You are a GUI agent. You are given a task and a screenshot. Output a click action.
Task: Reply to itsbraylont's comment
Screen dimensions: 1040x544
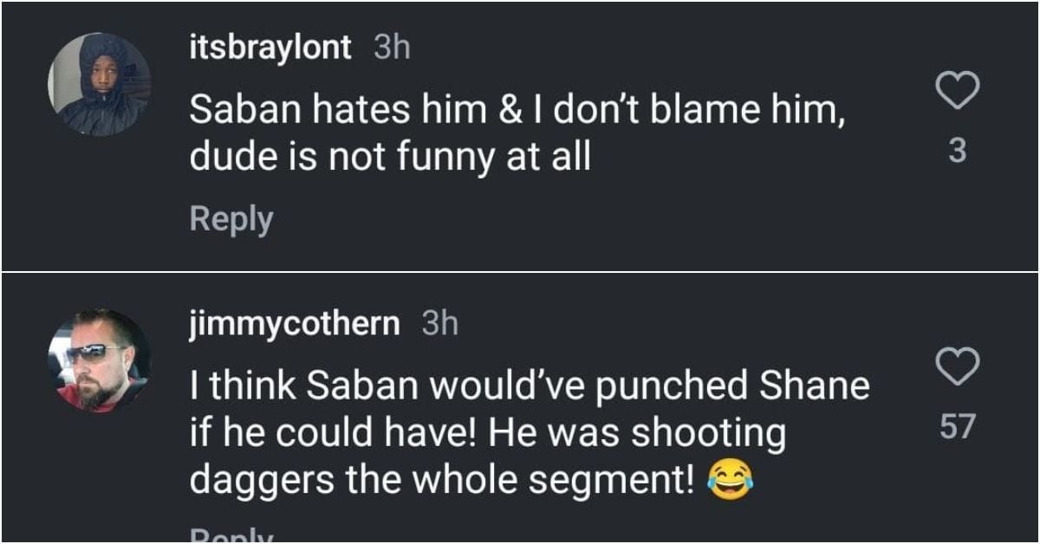tap(230, 220)
